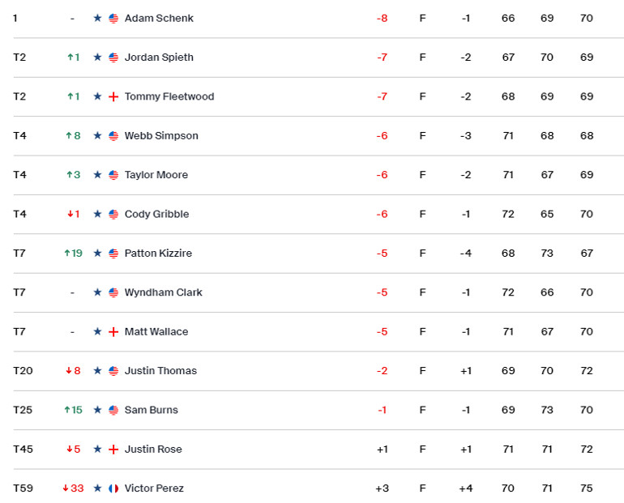
Task: Open Taylor Moore's player name link
Action: point(156,175)
